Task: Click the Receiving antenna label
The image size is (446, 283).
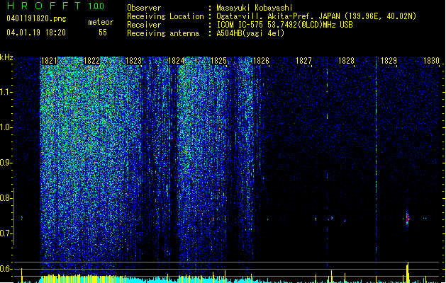Action: tap(163, 33)
